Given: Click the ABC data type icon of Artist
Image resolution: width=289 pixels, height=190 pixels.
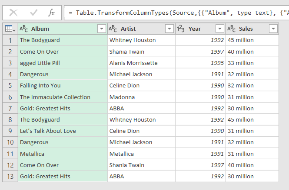Looking at the screenshot, I should (x=113, y=29).
